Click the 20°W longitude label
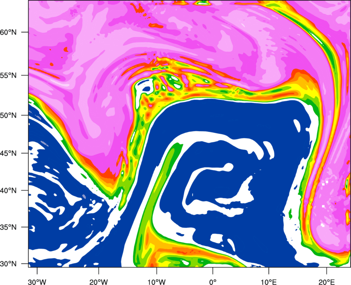The image size is (351, 285). [98, 282]
